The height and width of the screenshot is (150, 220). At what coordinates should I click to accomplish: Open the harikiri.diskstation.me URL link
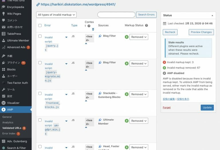[x=78, y=5]
